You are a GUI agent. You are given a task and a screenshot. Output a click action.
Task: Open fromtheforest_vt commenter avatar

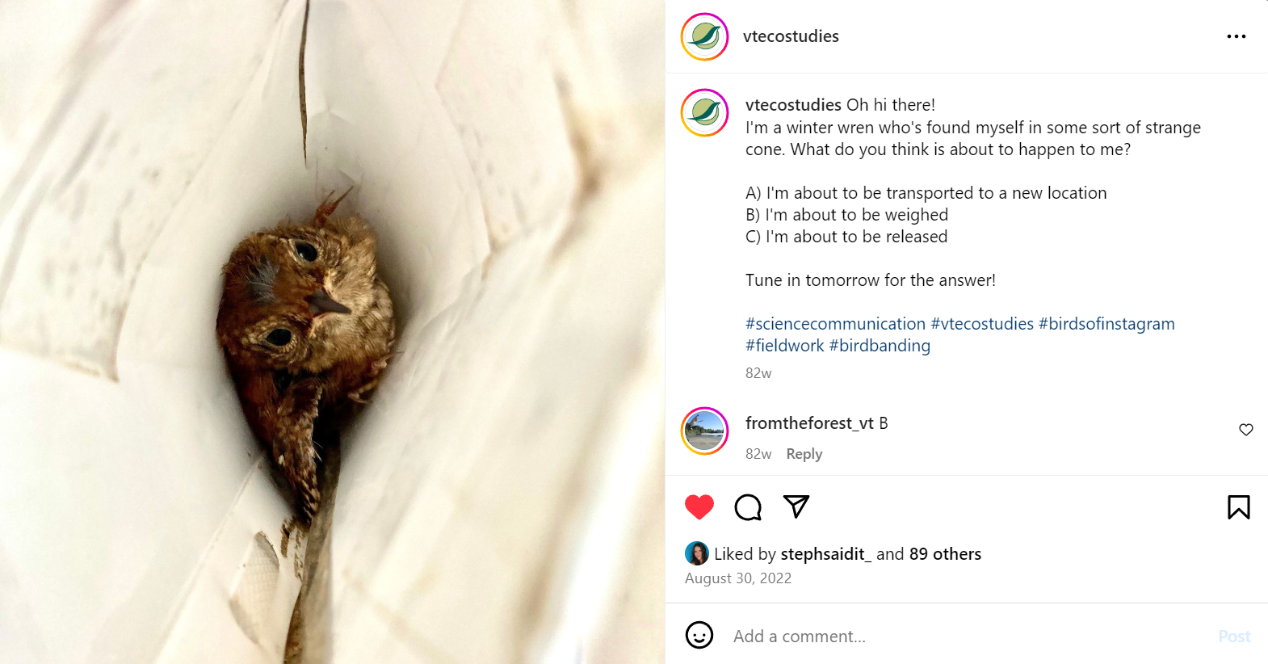[x=704, y=431]
